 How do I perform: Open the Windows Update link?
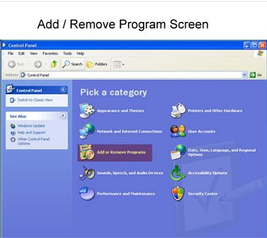tap(31, 126)
